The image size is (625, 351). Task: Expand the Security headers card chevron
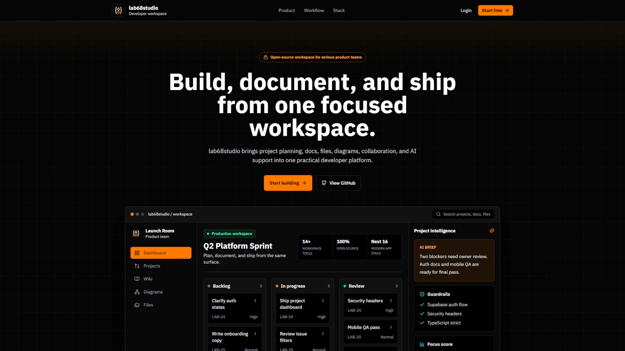(391, 301)
